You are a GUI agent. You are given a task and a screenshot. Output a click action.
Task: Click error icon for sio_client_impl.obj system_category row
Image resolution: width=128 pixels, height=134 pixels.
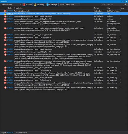click(x=5, y=55)
